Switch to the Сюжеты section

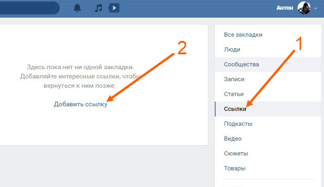pyautogui.click(x=236, y=154)
